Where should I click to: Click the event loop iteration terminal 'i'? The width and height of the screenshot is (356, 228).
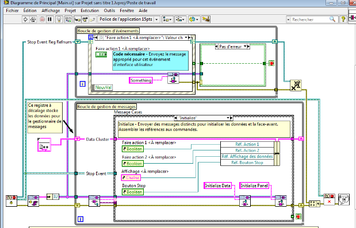(x=82, y=84)
